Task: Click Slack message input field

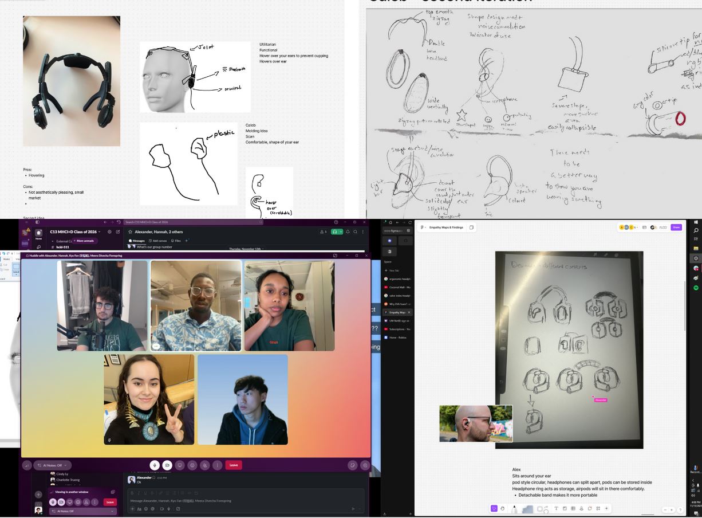Action: point(245,501)
